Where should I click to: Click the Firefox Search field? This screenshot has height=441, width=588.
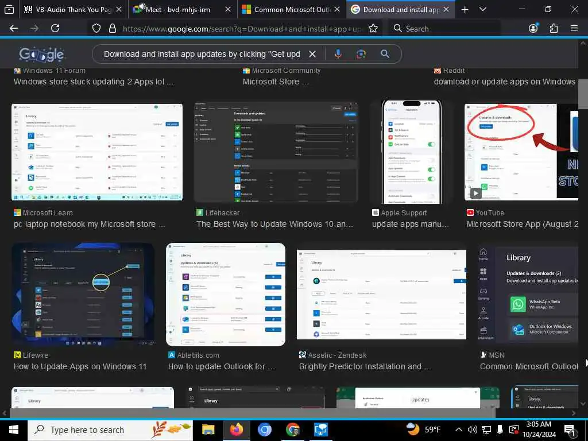[444, 29]
